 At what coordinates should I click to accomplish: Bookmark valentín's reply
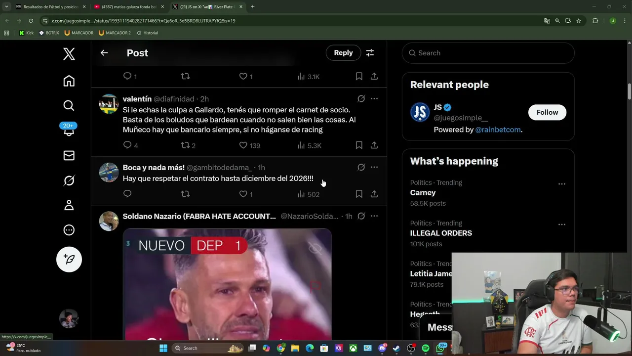359,145
